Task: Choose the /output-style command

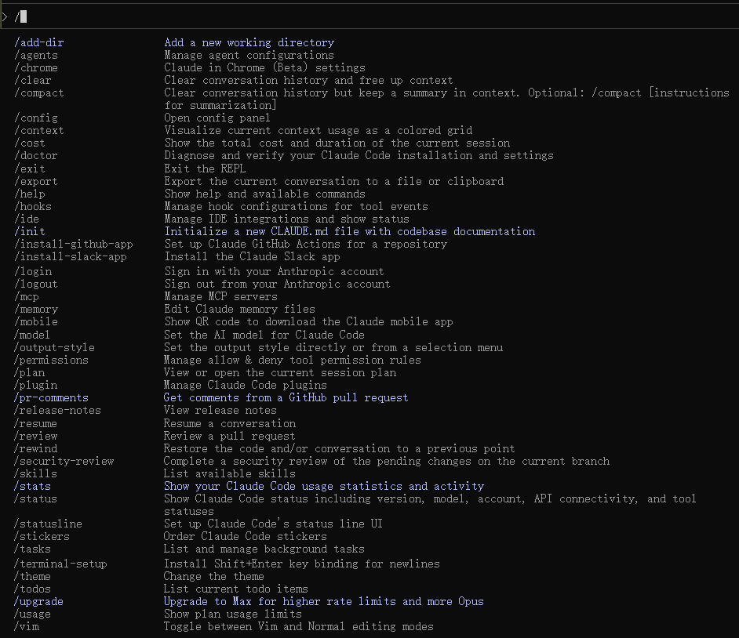Action: (x=55, y=347)
